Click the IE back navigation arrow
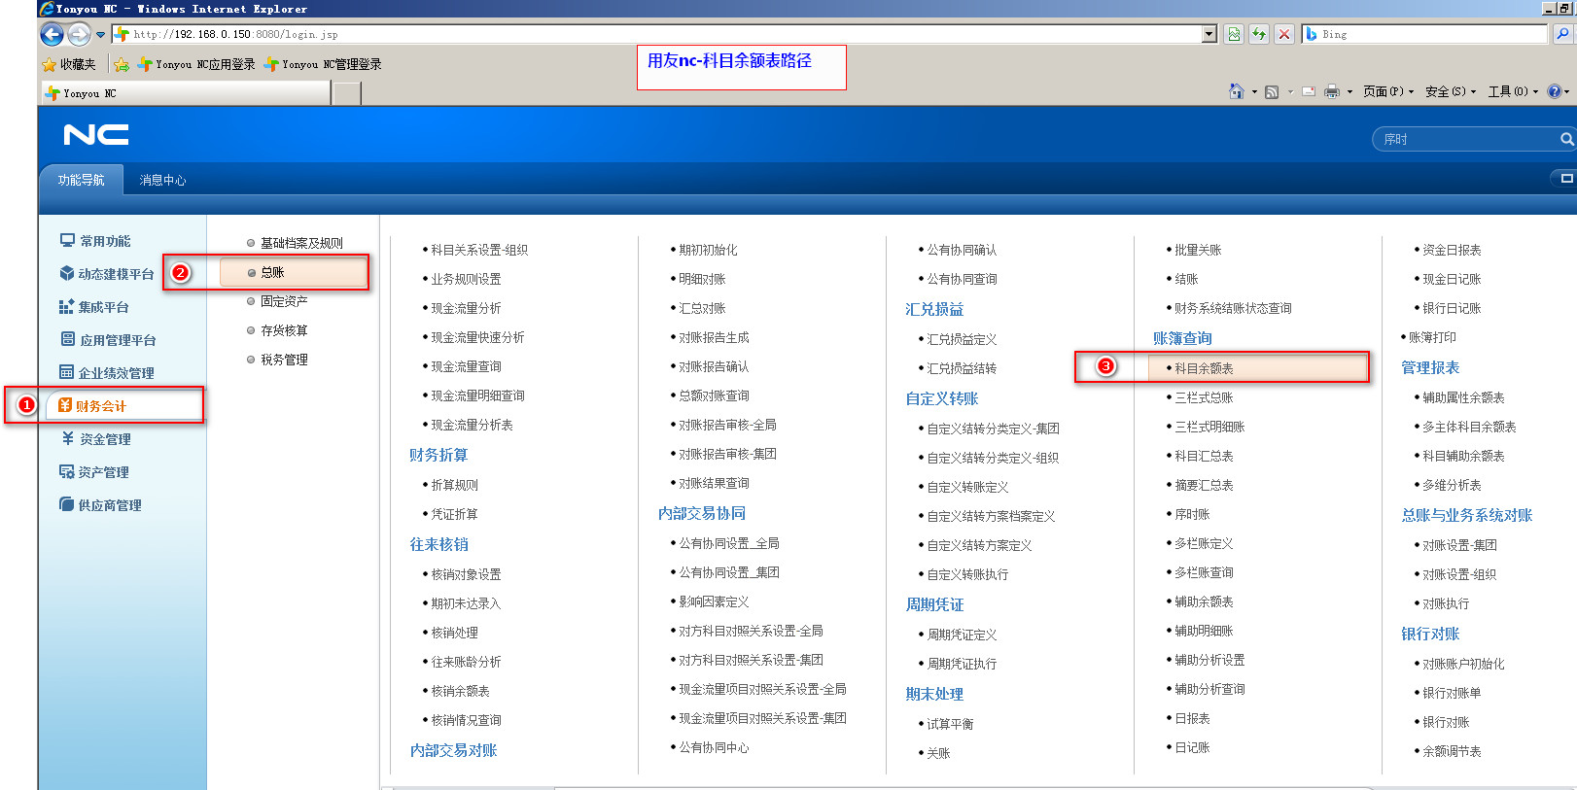The height and width of the screenshot is (790, 1577). [x=53, y=35]
